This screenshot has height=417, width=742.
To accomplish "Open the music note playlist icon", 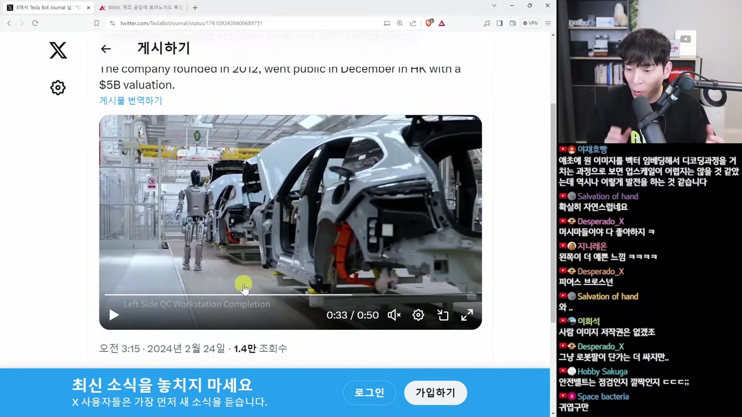I will click(x=486, y=23).
